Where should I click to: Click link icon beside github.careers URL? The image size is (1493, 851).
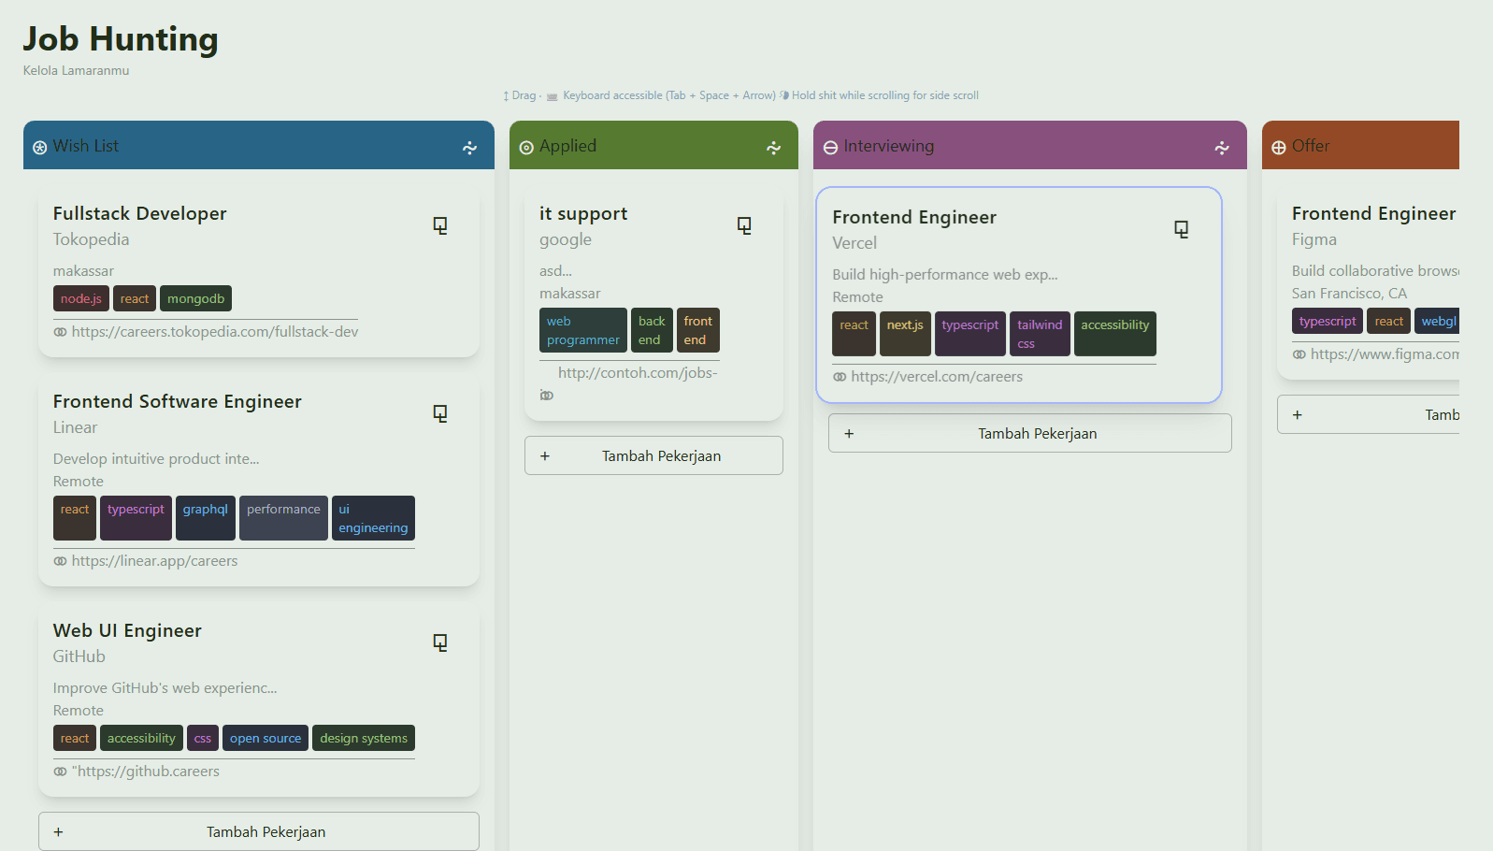pos(60,772)
